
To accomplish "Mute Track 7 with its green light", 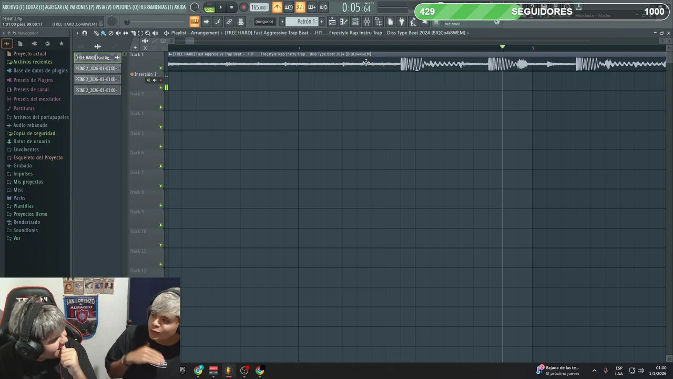I will [160, 186].
